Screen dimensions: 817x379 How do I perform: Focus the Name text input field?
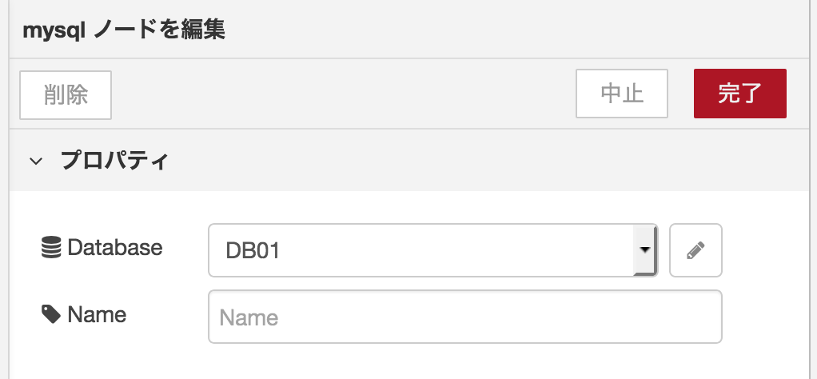464,317
